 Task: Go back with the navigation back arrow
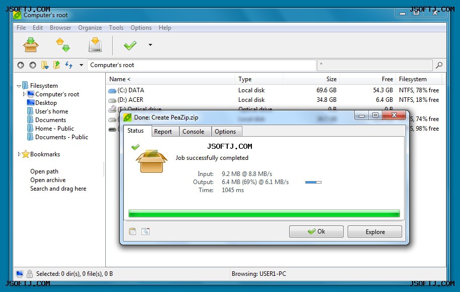pyautogui.click(x=21, y=65)
